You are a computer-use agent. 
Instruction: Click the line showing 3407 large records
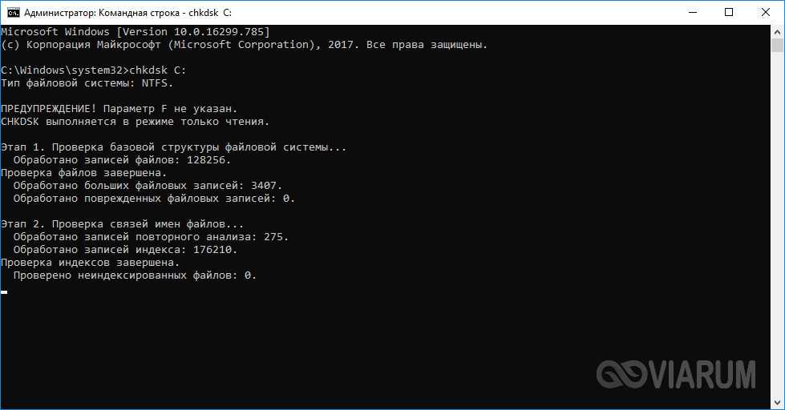[148, 186]
